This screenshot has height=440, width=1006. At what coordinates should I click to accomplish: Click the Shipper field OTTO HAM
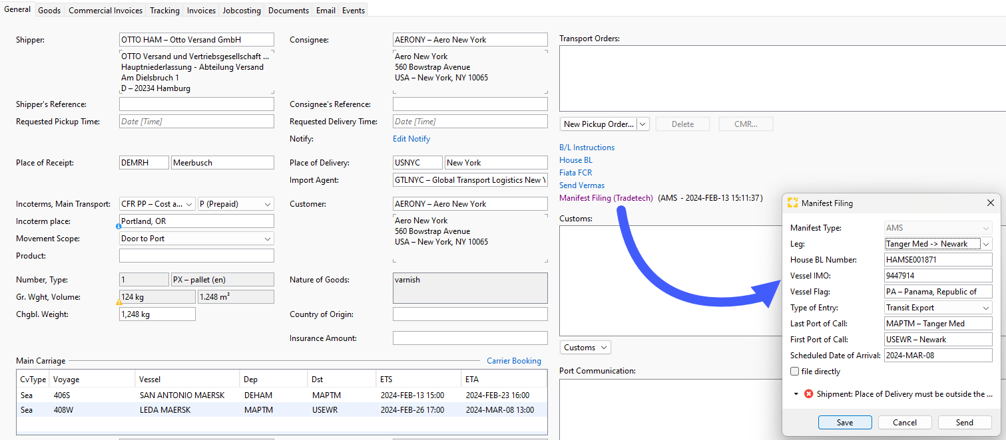pos(196,40)
